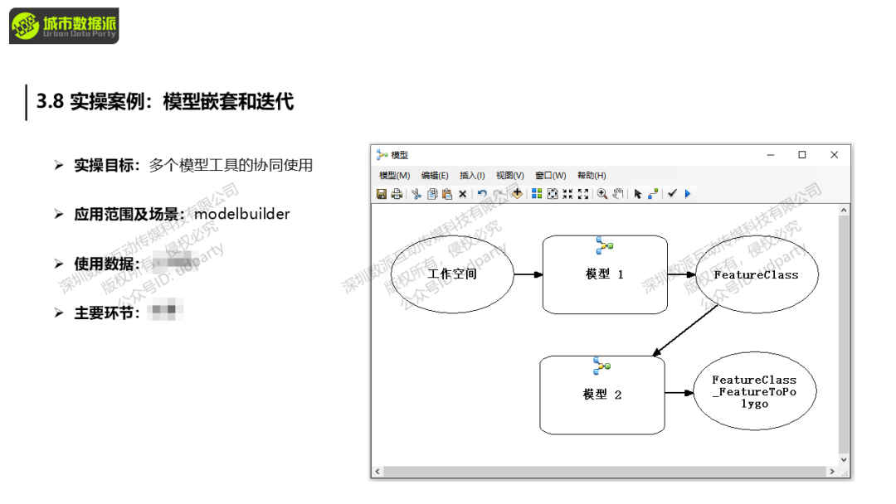Open the 视图(V) menu
896x504 pixels.
509,176
